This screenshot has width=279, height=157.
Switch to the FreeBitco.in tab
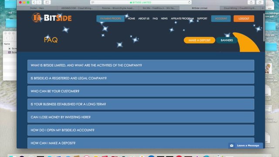(x=159, y=8)
